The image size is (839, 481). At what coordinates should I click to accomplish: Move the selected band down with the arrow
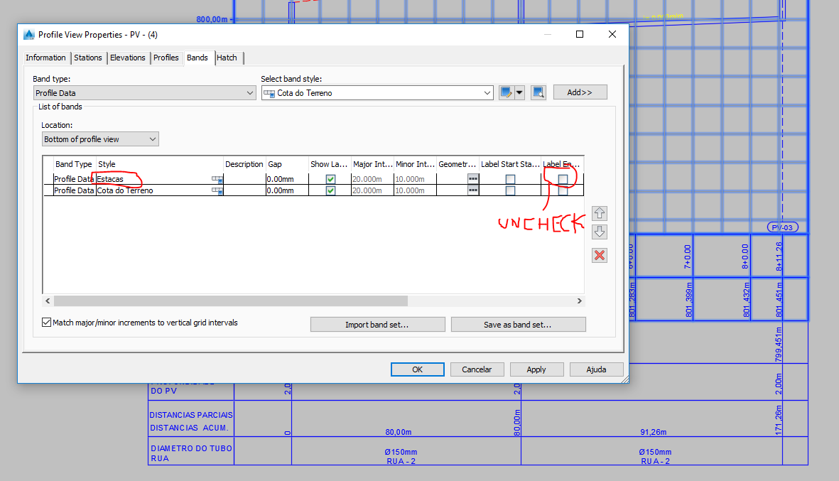pos(599,232)
